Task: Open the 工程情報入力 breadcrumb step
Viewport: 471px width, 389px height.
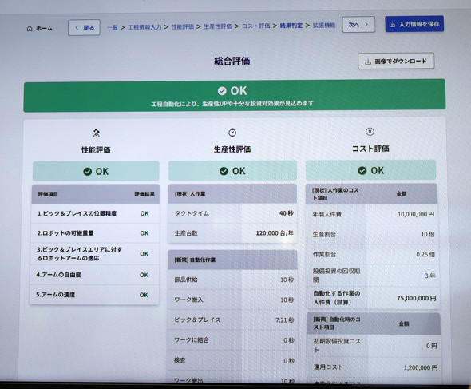Action: 144,27
